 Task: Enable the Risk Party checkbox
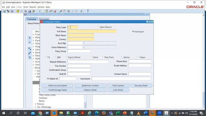coord(103,57)
